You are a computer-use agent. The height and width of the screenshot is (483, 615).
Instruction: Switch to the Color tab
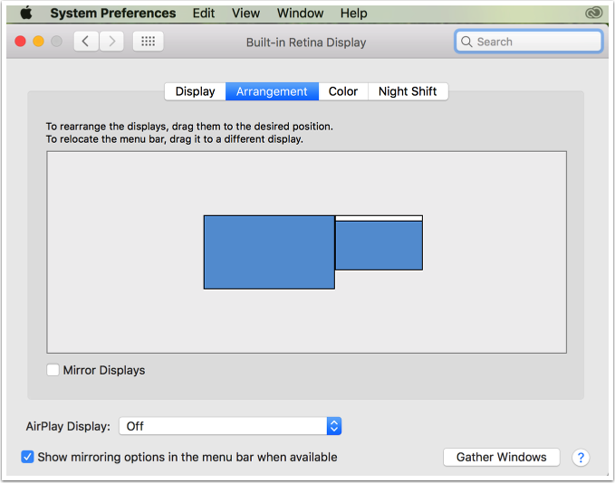(x=343, y=91)
